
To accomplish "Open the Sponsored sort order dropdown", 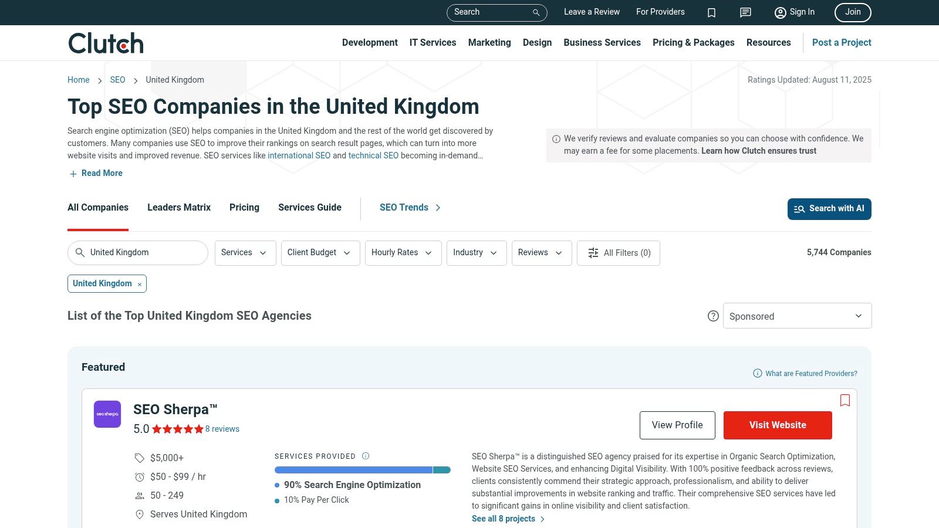I will coord(797,316).
